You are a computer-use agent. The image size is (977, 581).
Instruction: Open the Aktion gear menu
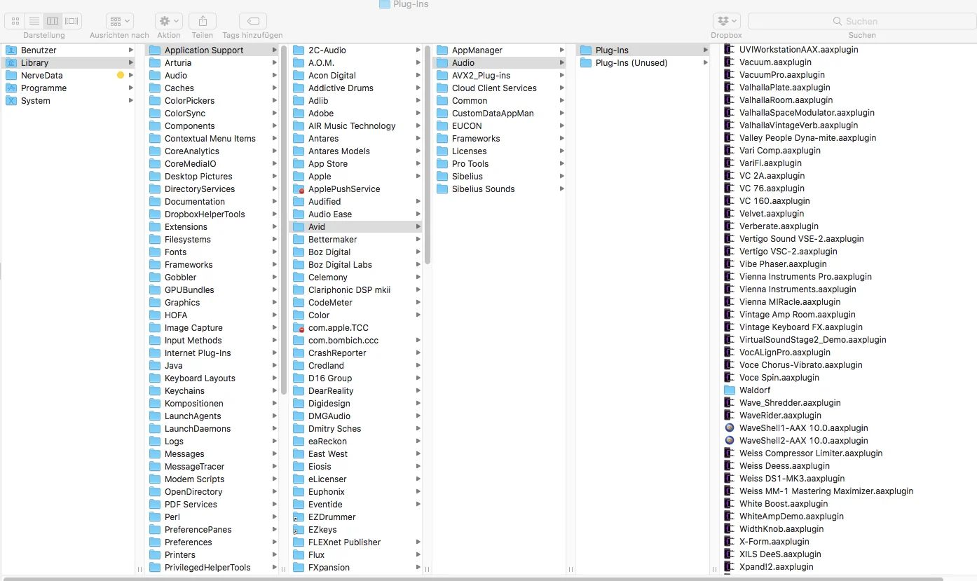pyautogui.click(x=169, y=21)
